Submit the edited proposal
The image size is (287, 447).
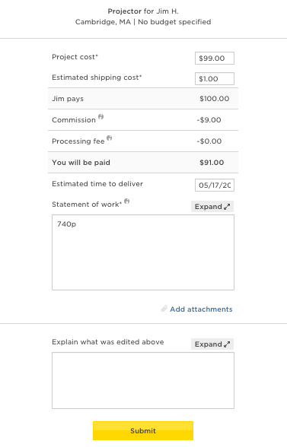pos(143,431)
